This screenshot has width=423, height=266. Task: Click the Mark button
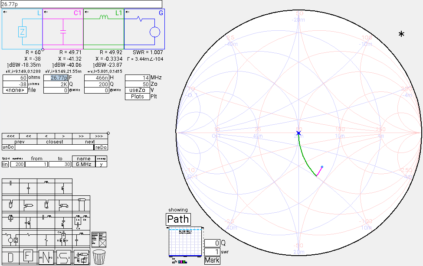212,260
